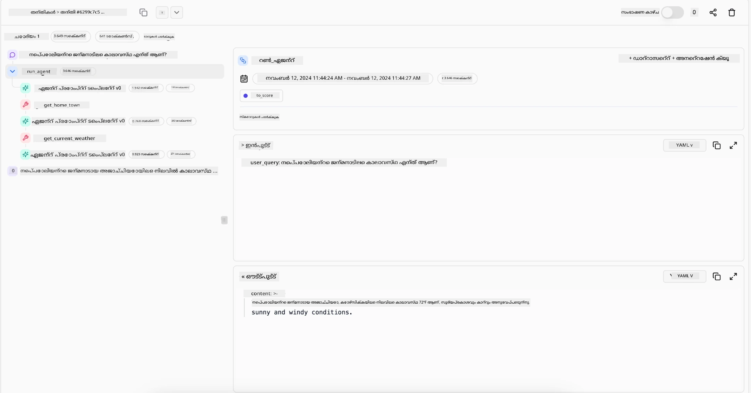Toggle the conversation view switch
This screenshot has width=751, height=393.
[x=672, y=12]
